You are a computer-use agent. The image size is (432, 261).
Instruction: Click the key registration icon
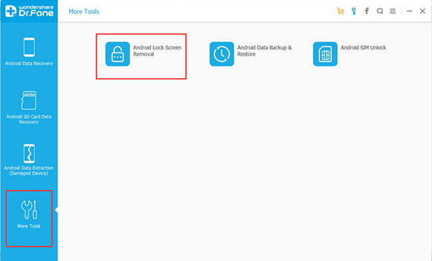[354, 11]
